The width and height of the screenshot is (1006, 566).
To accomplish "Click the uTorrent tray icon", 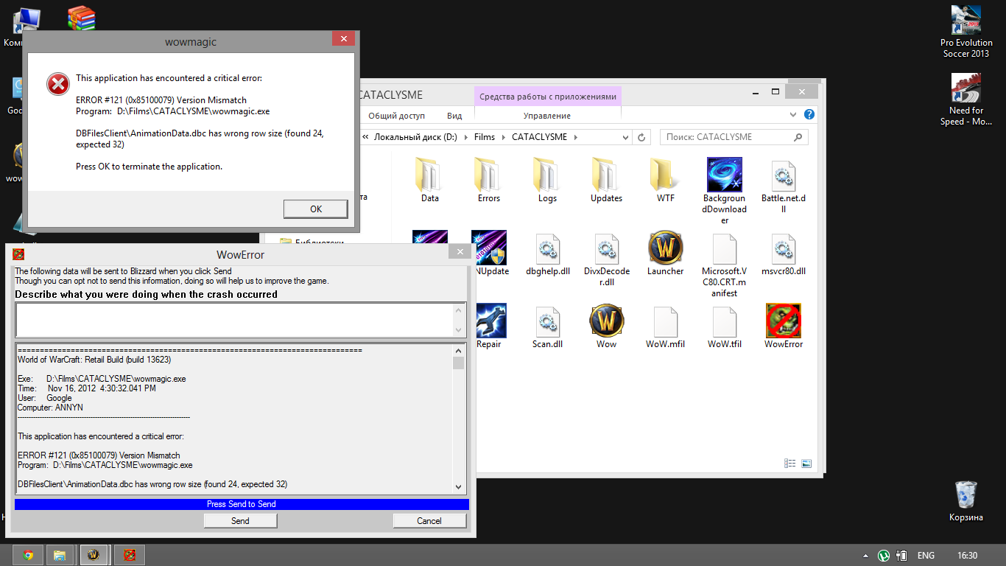I will click(x=883, y=556).
